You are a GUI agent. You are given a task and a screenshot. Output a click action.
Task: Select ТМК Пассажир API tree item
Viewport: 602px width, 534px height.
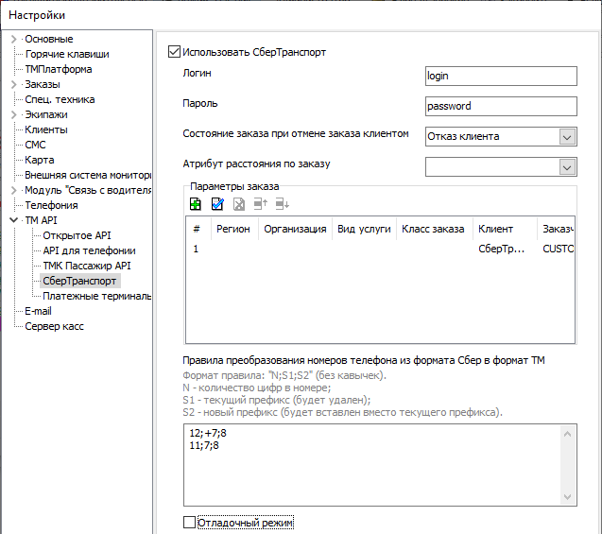(87, 266)
